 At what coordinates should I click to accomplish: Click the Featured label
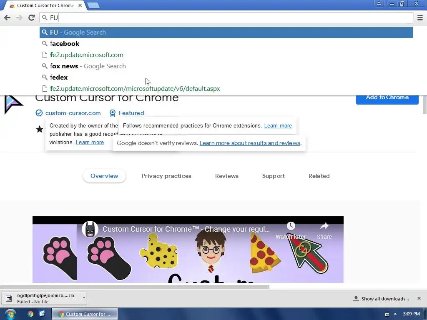pos(131,113)
